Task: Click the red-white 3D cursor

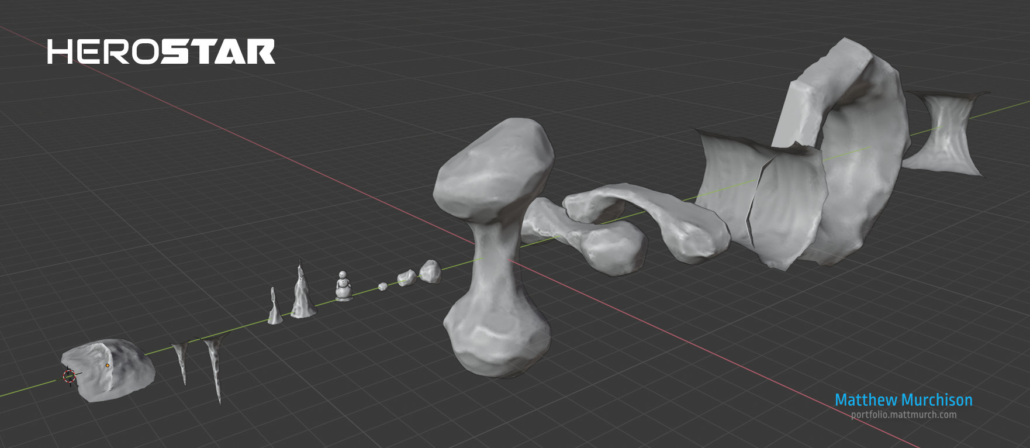Action: point(69,377)
